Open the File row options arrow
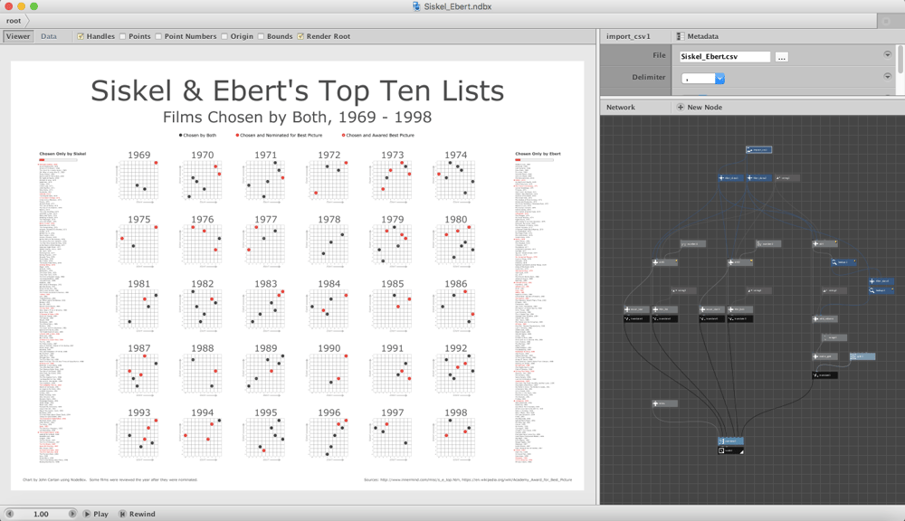The image size is (905, 521). point(887,55)
